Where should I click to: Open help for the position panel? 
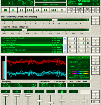pos(95,23)
